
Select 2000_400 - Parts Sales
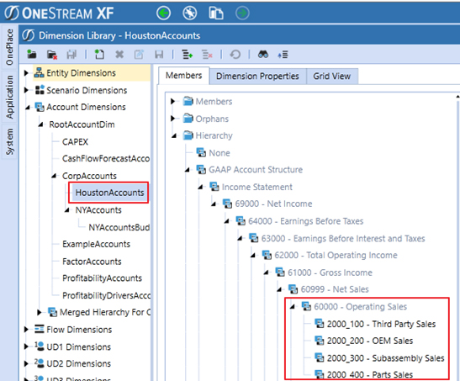pyautogui.click(x=370, y=374)
